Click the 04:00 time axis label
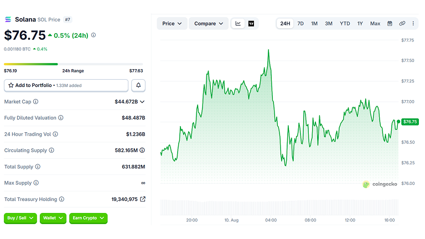The height and width of the screenshot is (239, 425). click(x=271, y=220)
